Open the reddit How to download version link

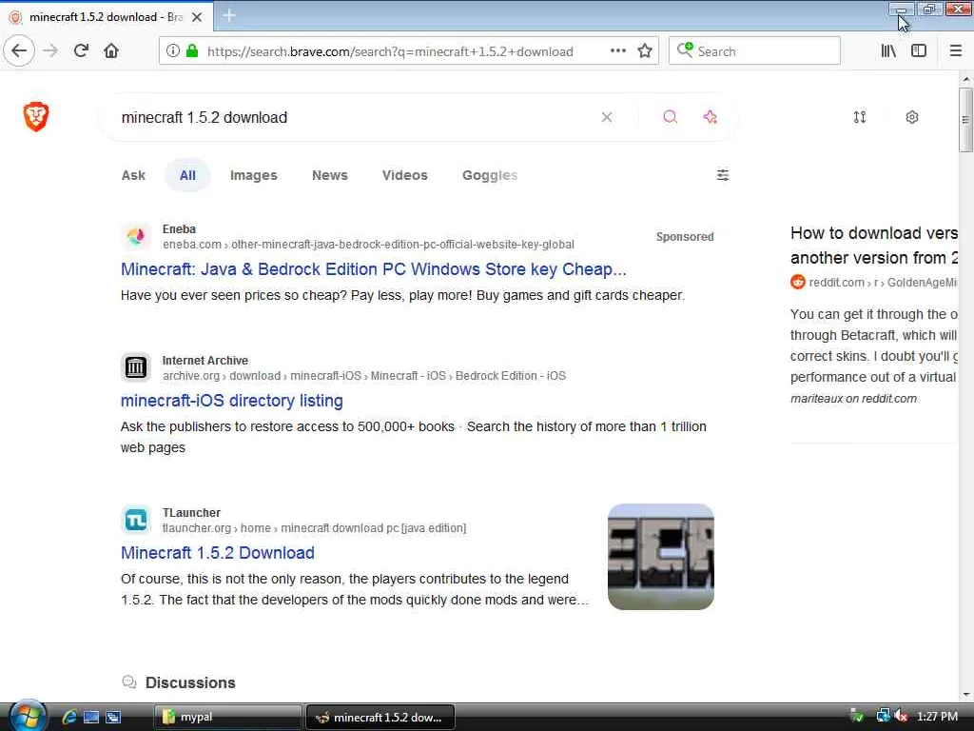click(874, 245)
